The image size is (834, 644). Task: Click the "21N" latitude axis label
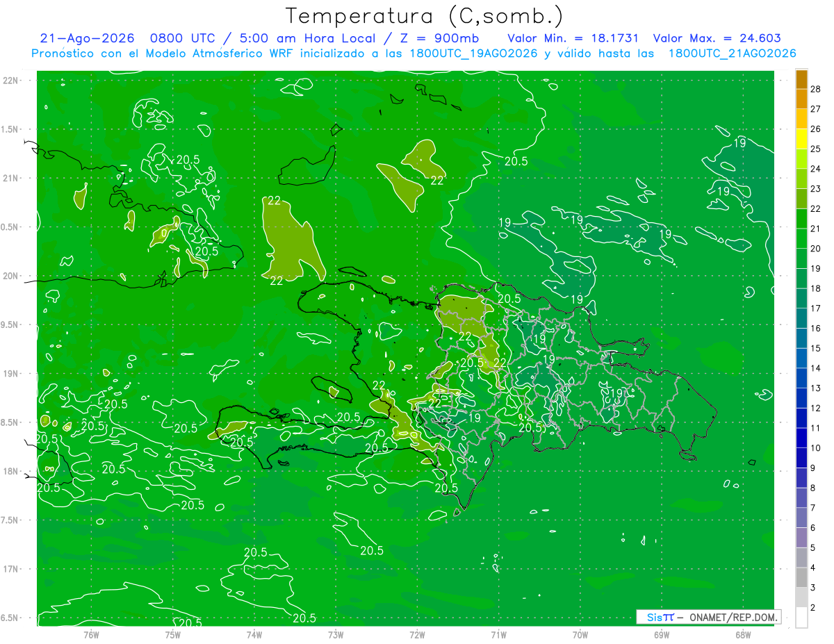[x=10, y=178]
